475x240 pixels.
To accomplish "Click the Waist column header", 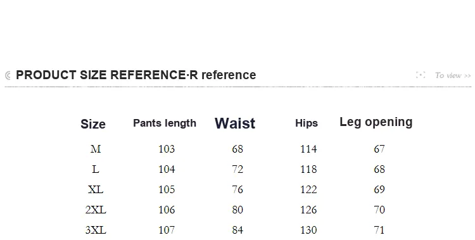I will click(235, 123).
